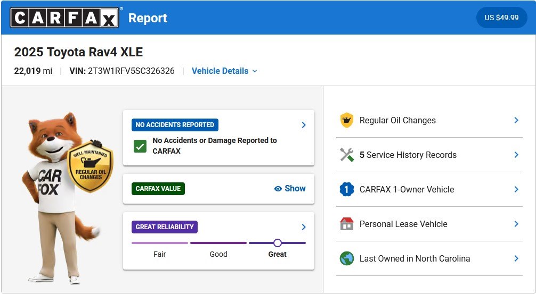Click the reliability slider circle marker
This screenshot has height=294, width=536.
click(x=278, y=243)
